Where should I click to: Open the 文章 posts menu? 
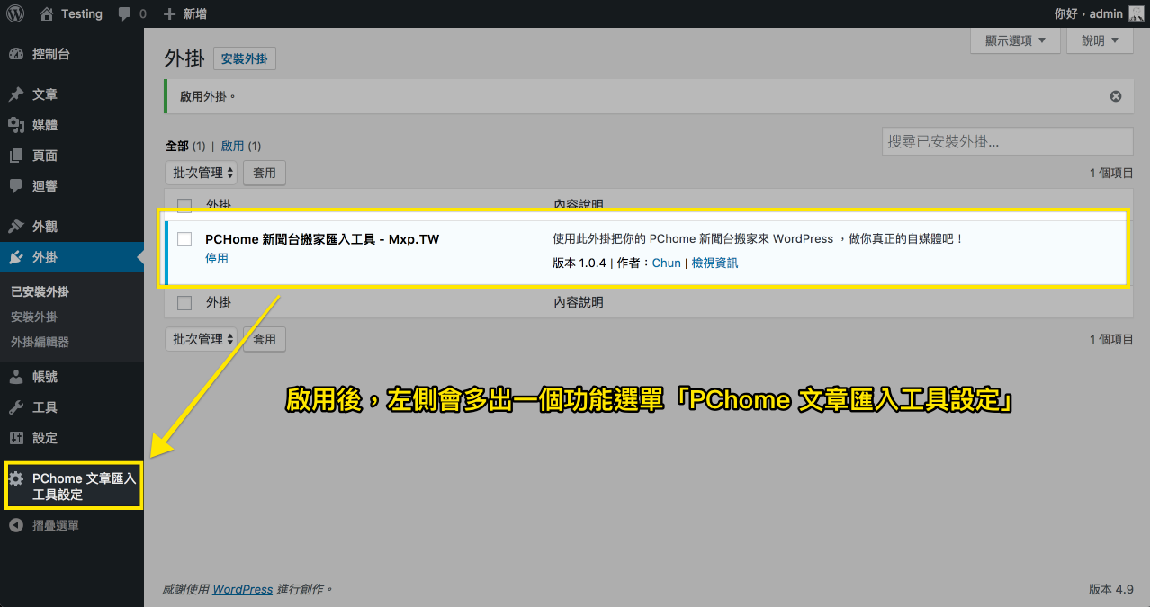click(x=45, y=94)
